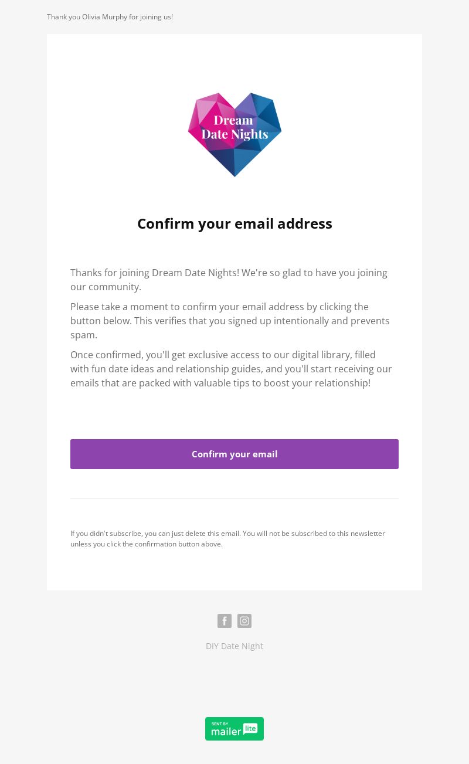The height and width of the screenshot is (764, 469).
Task: Click the horizontal divider below the confirm button
Action: [235, 498]
